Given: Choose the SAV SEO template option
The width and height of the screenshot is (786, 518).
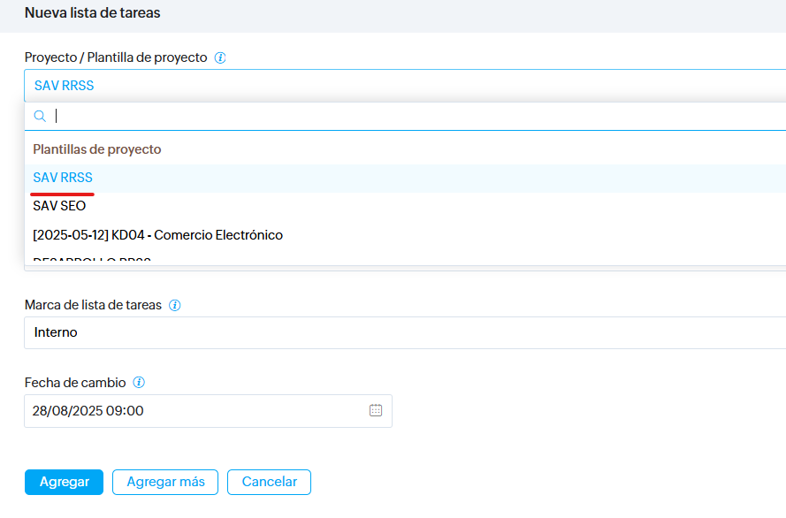Looking at the screenshot, I should click(59, 206).
